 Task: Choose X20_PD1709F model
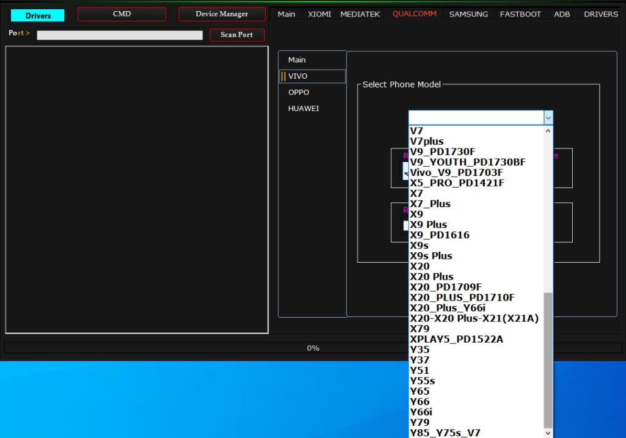point(476,287)
